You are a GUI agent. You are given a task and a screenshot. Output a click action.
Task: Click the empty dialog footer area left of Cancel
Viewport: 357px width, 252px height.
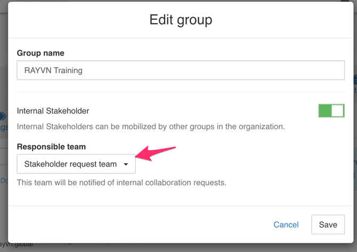[x=133, y=225]
